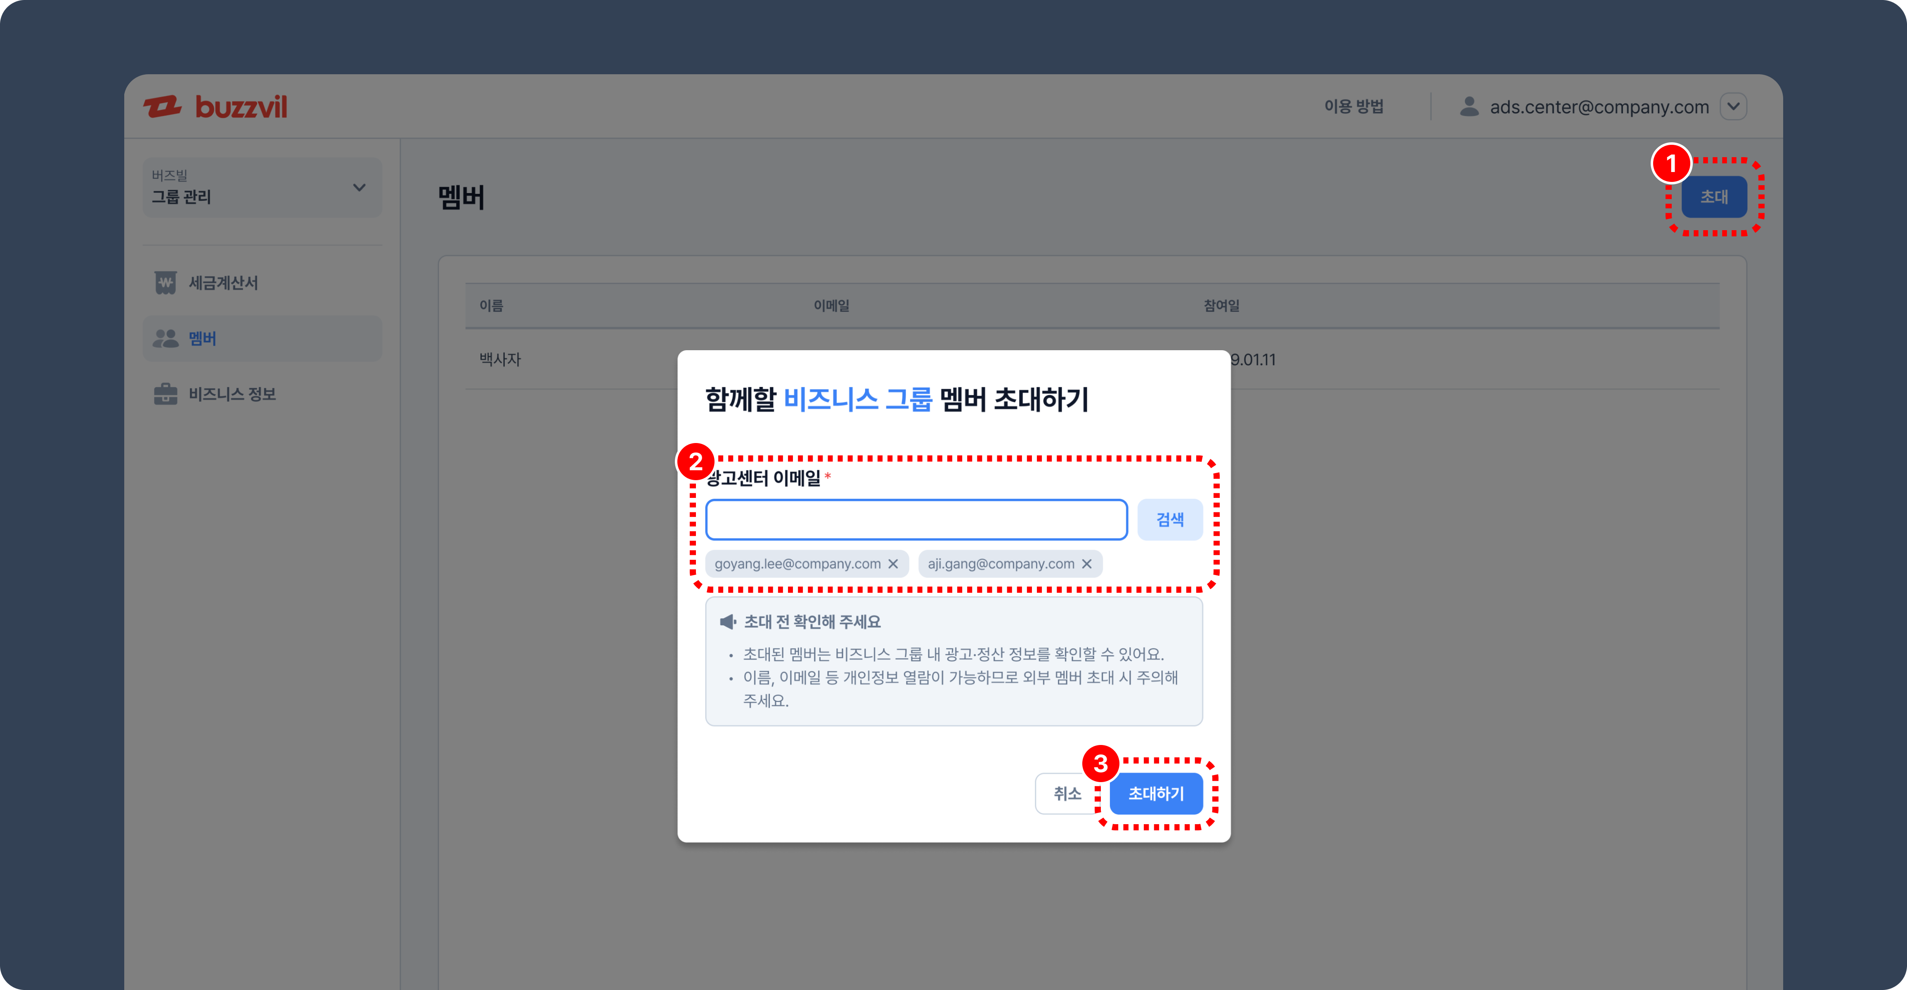Click the megaphone notice icon
1907x990 pixels.
tap(728, 622)
